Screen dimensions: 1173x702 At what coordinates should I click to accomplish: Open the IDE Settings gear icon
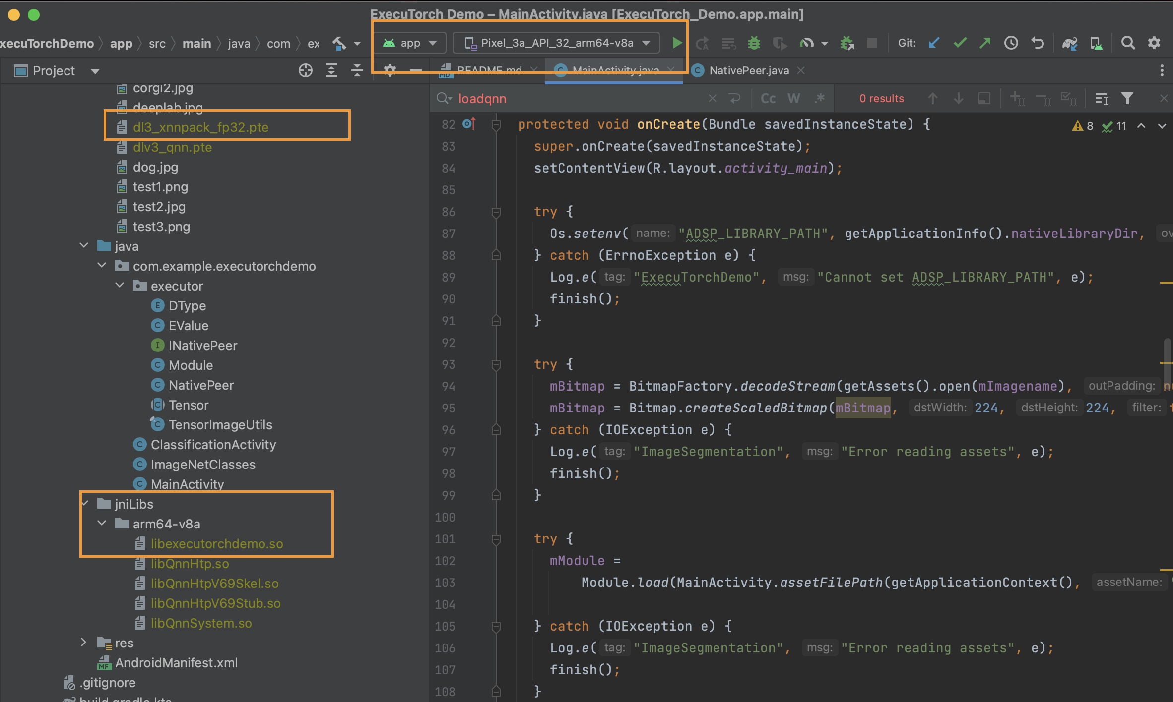click(1154, 43)
